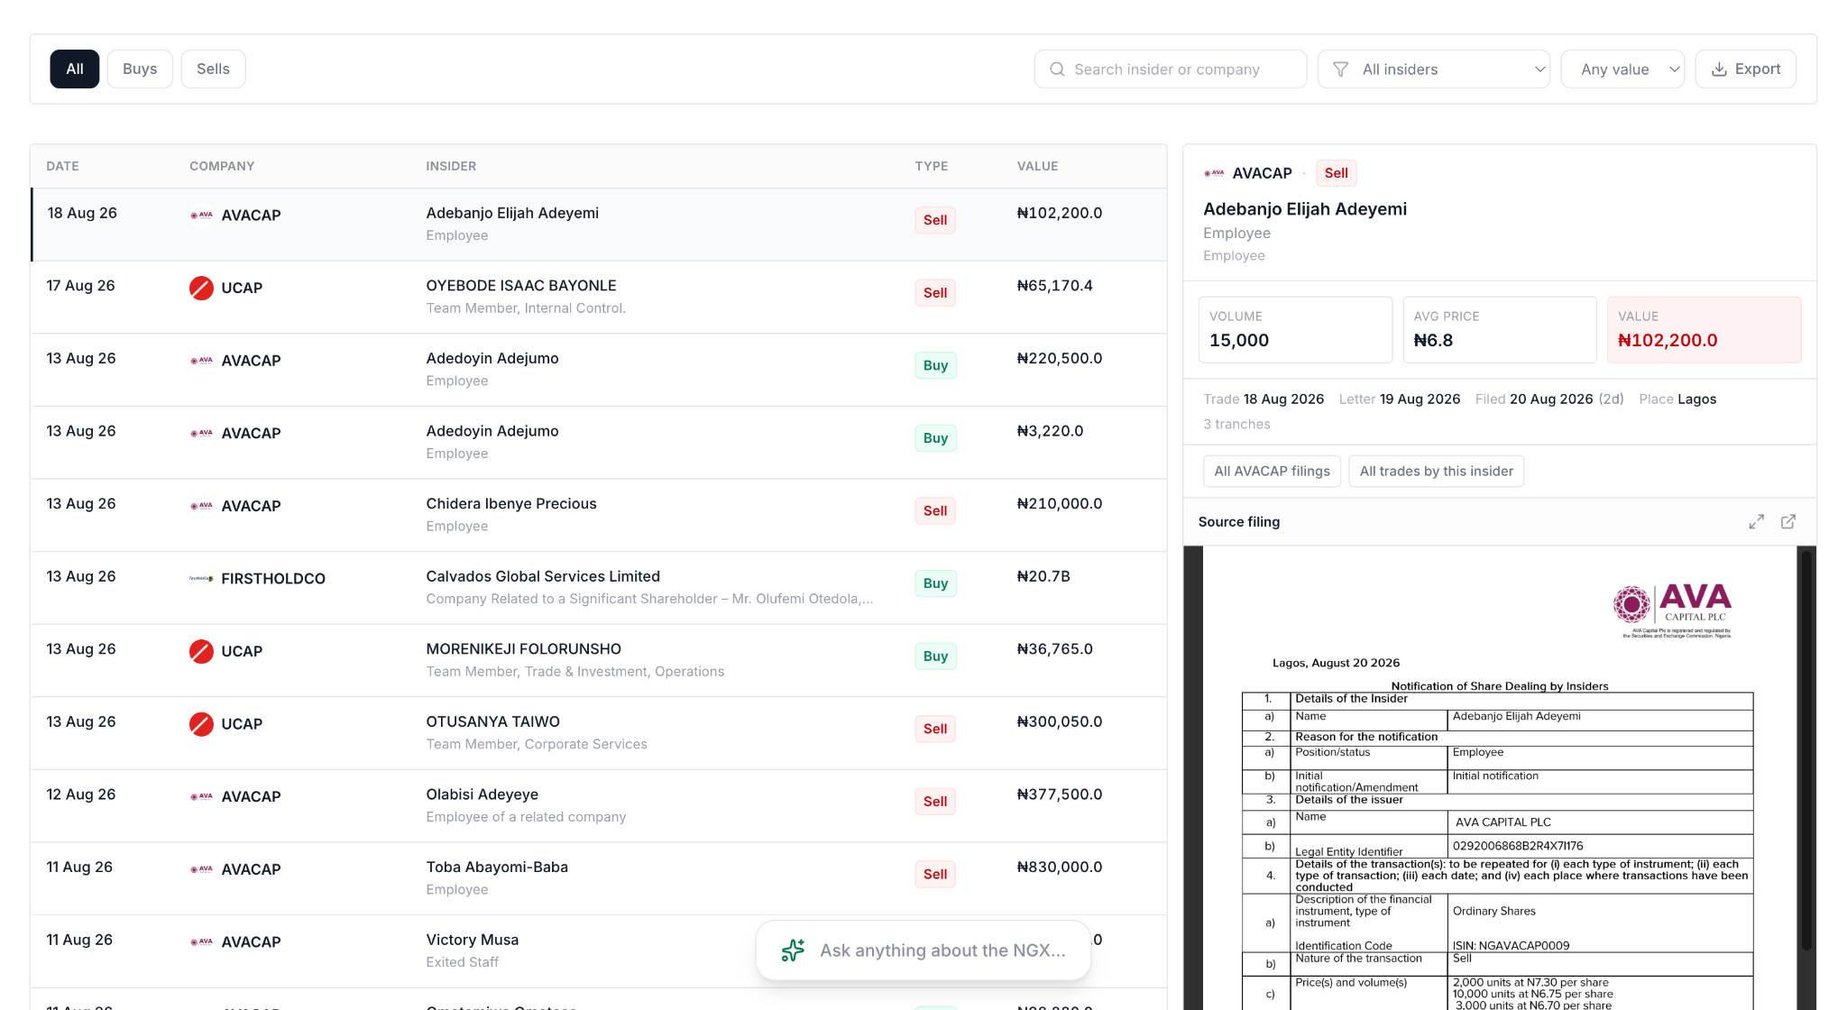Click the COMPANY column header
The width and height of the screenshot is (1847, 1010).
pos(222,166)
